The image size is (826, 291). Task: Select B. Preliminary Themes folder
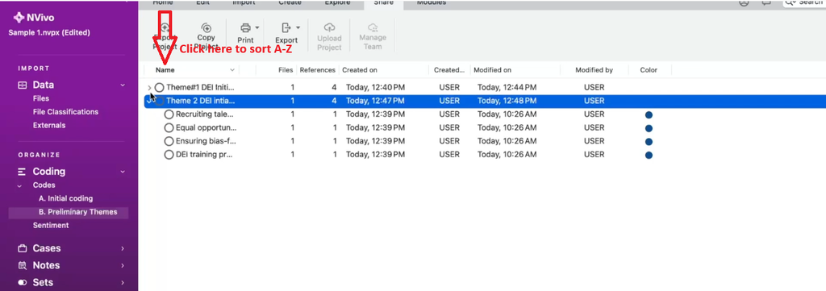point(78,212)
